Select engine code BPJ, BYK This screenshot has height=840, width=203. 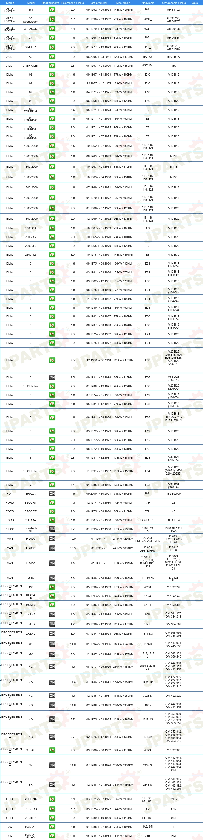(173, 57)
